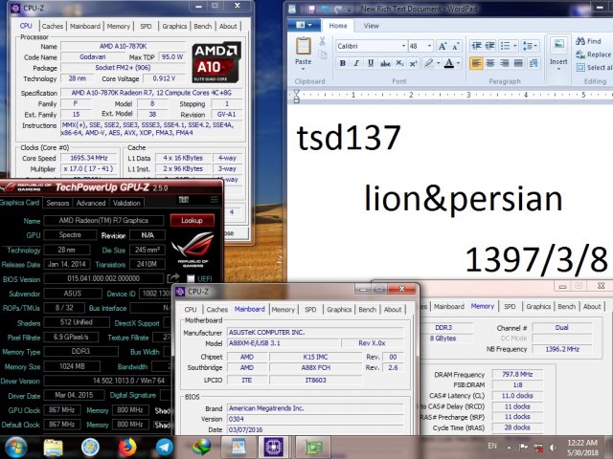The width and height of the screenshot is (613, 459).
Task: Open Telegram from the taskbar
Action: click(x=165, y=448)
